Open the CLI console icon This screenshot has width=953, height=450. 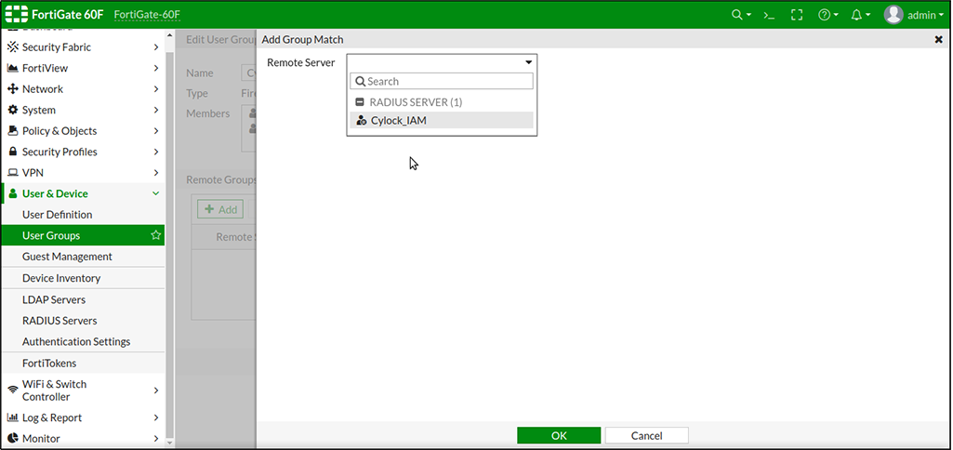point(769,15)
